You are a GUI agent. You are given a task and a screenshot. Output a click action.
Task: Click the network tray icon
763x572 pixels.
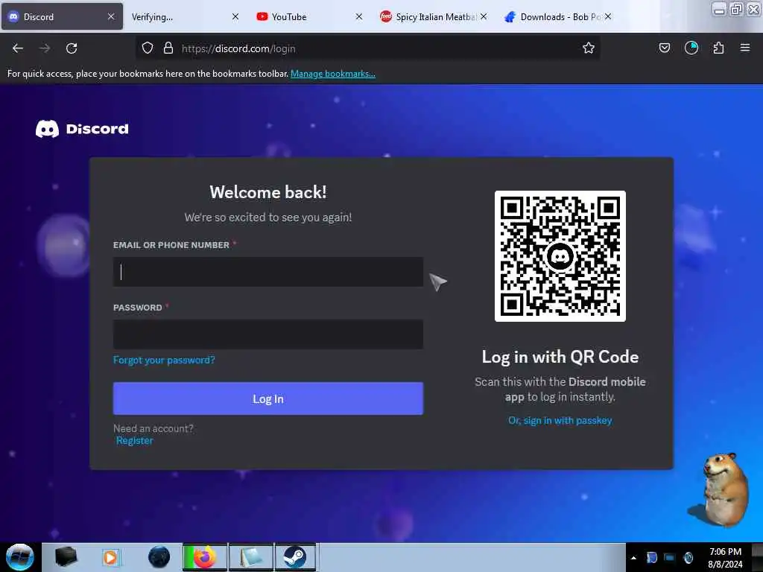click(670, 557)
